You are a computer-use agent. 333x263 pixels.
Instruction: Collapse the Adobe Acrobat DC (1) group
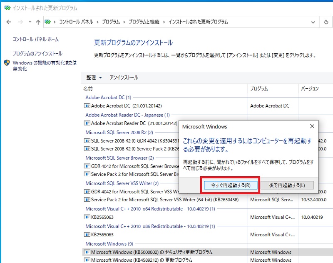point(108,98)
